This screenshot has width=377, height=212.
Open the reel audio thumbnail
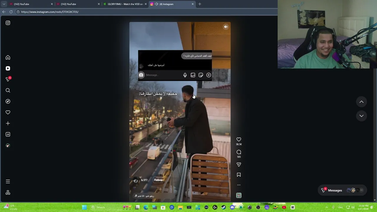(x=239, y=195)
